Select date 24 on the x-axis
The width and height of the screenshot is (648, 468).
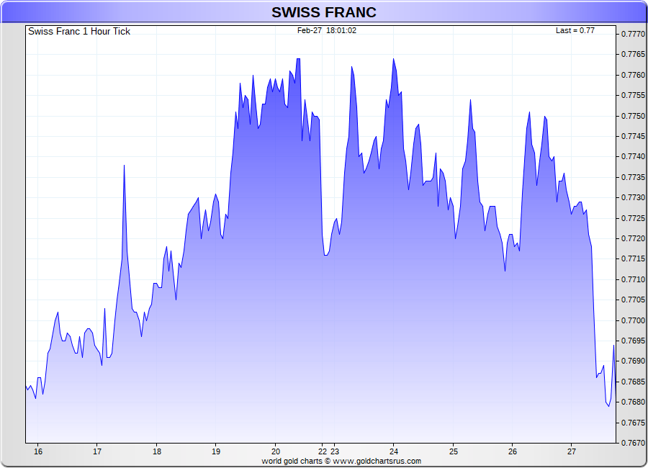[393, 451]
